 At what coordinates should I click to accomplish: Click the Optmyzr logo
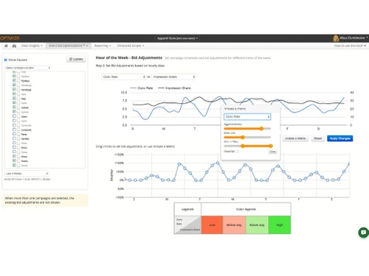pyautogui.click(x=10, y=38)
